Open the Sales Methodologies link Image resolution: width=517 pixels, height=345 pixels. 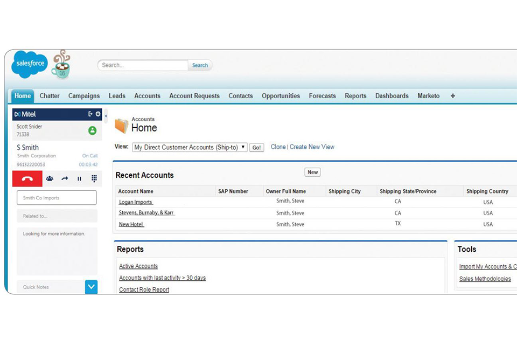point(485,279)
